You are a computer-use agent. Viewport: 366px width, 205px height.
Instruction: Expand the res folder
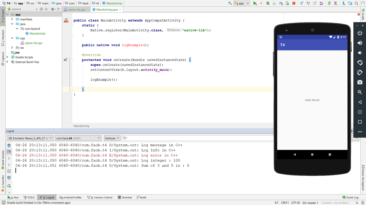[12, 48]
